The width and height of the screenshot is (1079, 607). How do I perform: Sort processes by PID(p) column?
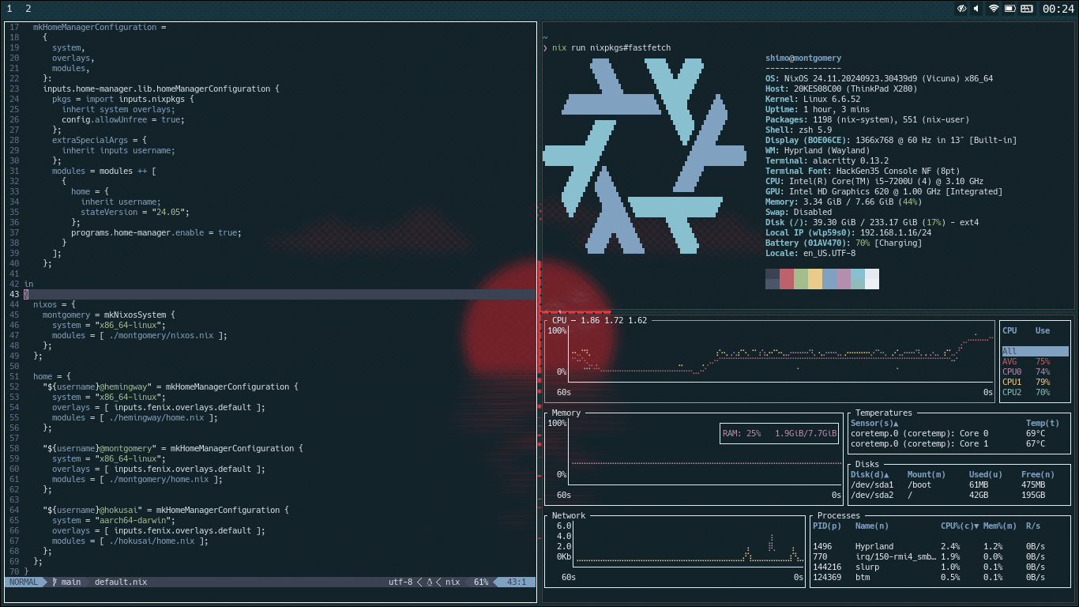pos(827,526)
